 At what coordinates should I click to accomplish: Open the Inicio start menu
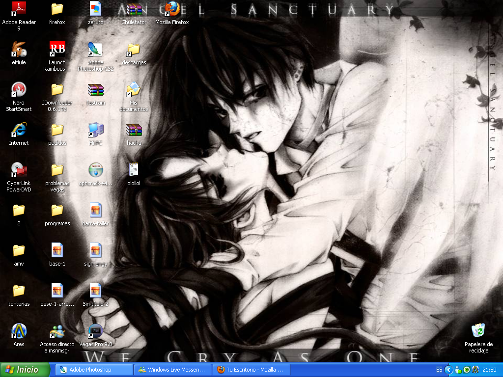[25, 370]
